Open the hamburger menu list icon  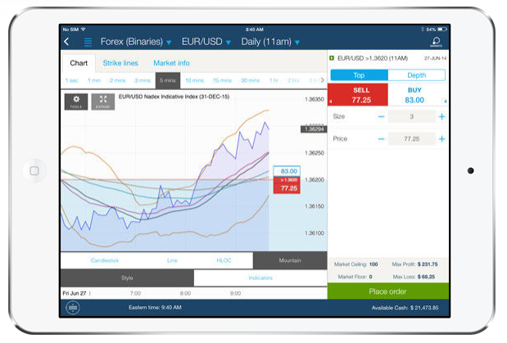pyautogui.click(x=88, y=42)
